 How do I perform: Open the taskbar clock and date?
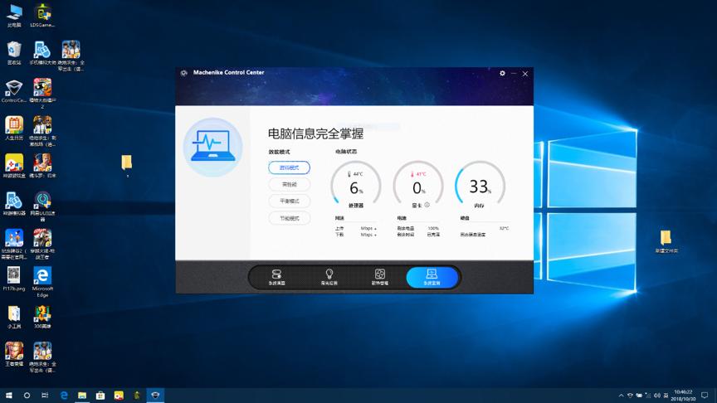click(683, 396)
